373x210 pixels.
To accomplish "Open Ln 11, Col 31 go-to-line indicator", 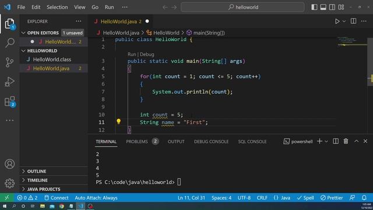I will tap(191, 198).
